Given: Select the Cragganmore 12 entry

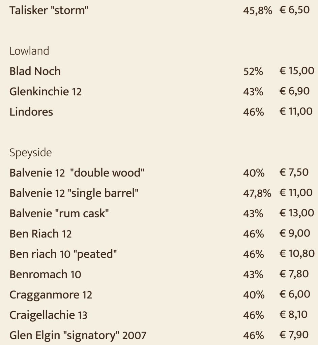Looking at the screenshot, I should [x=51, y=294].
